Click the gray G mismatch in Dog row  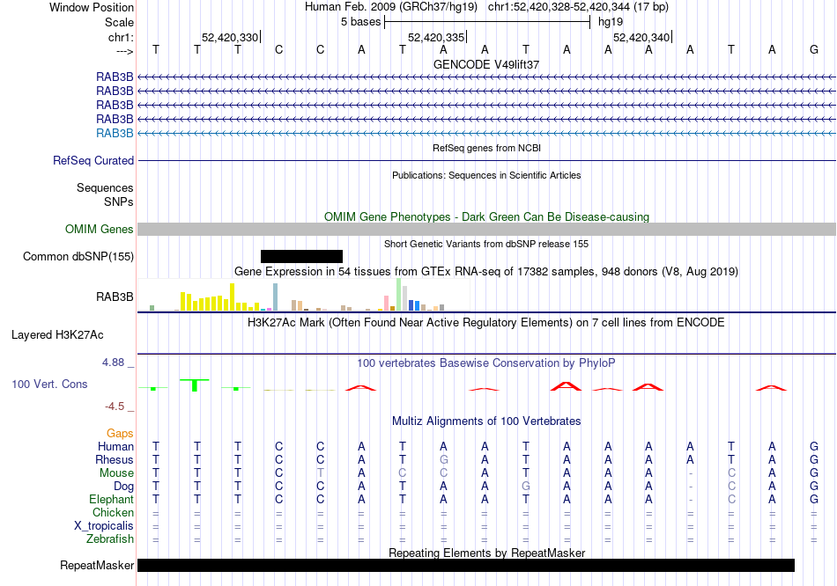[526, 487]
